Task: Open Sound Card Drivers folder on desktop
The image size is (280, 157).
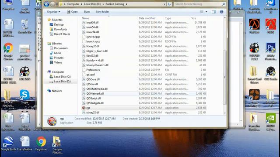Action: tap(254, 75)
